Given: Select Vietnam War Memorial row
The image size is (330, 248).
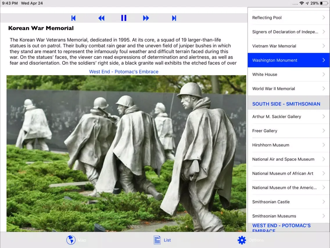Looking at the screenshot, I should tap(289, 46).
